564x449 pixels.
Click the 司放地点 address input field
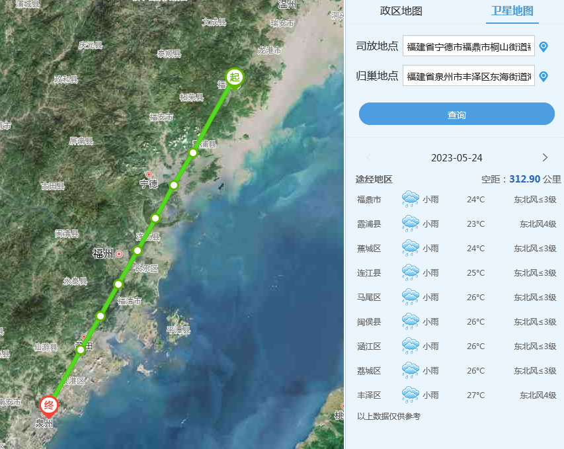(x=468, y=46)
